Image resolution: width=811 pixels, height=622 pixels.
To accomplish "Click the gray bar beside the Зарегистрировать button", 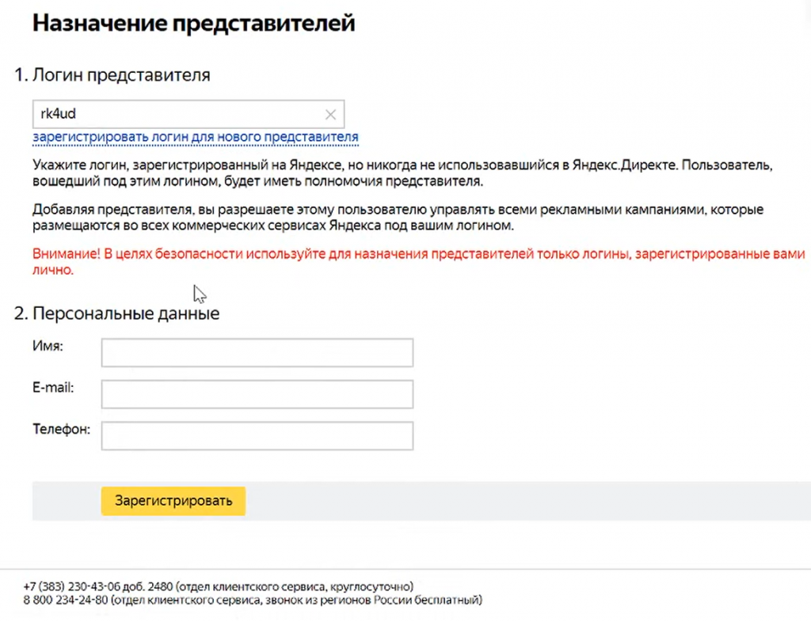I will click(x=527, y=501).
